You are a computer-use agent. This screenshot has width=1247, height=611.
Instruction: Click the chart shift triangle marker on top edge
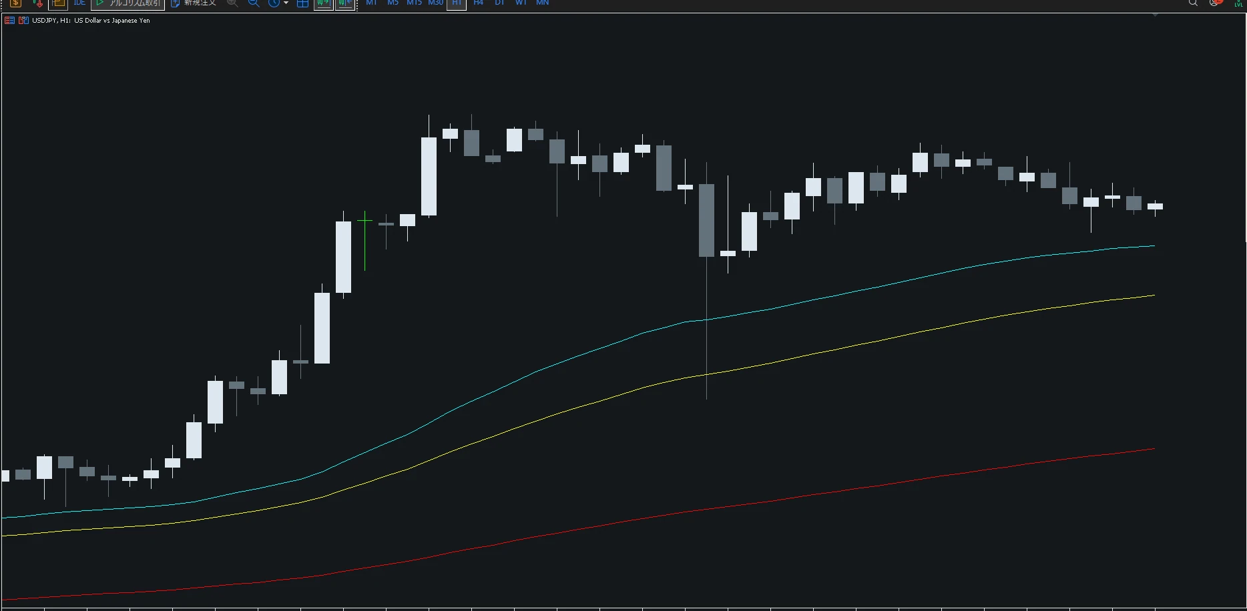click(1155, 15)
